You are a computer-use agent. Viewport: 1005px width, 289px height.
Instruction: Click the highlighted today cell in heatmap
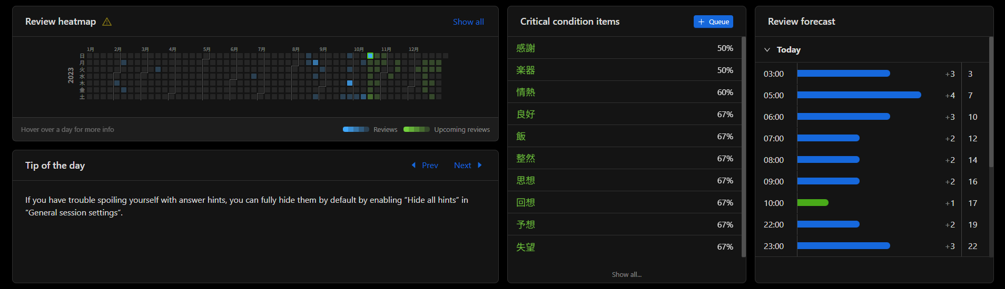(370, 56)
